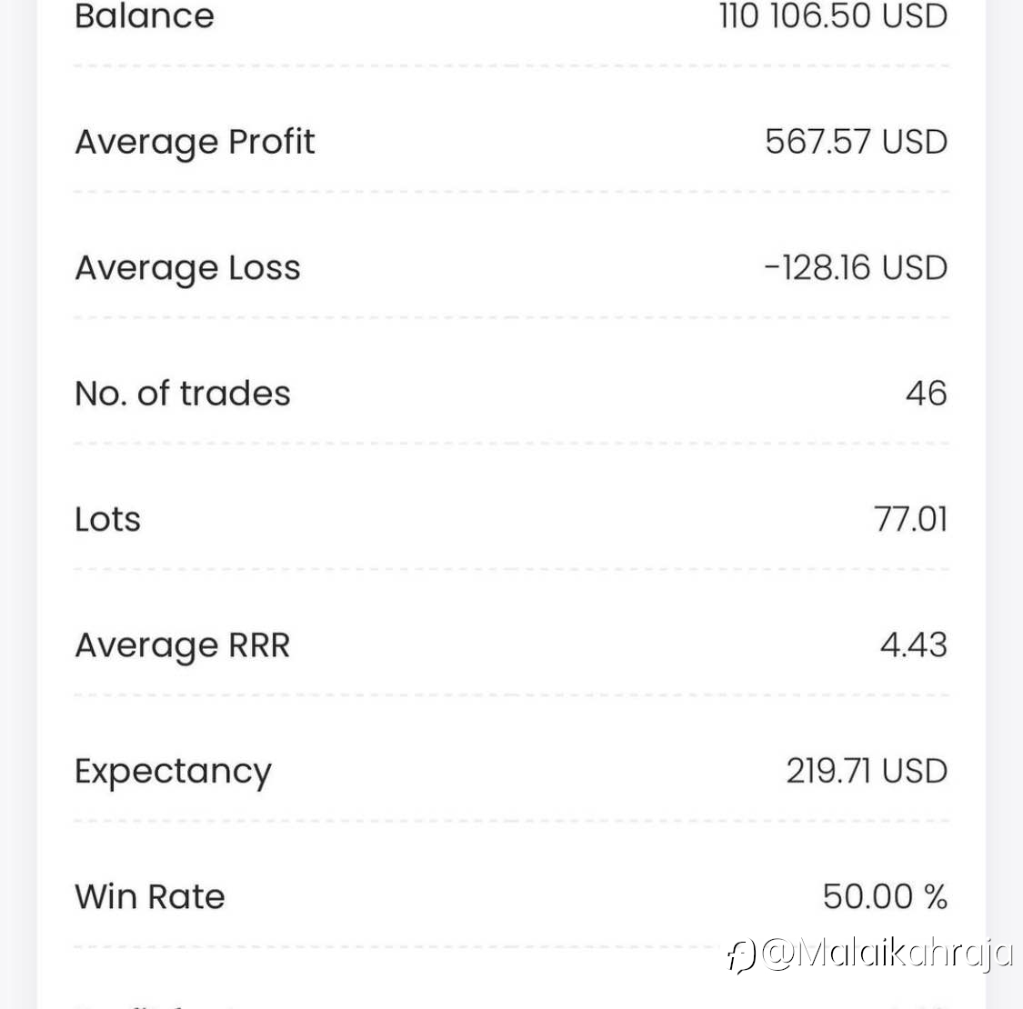Screen dimensions: 1023x1009
Task: Select the Average Loss row label
Action: point(187,269)
